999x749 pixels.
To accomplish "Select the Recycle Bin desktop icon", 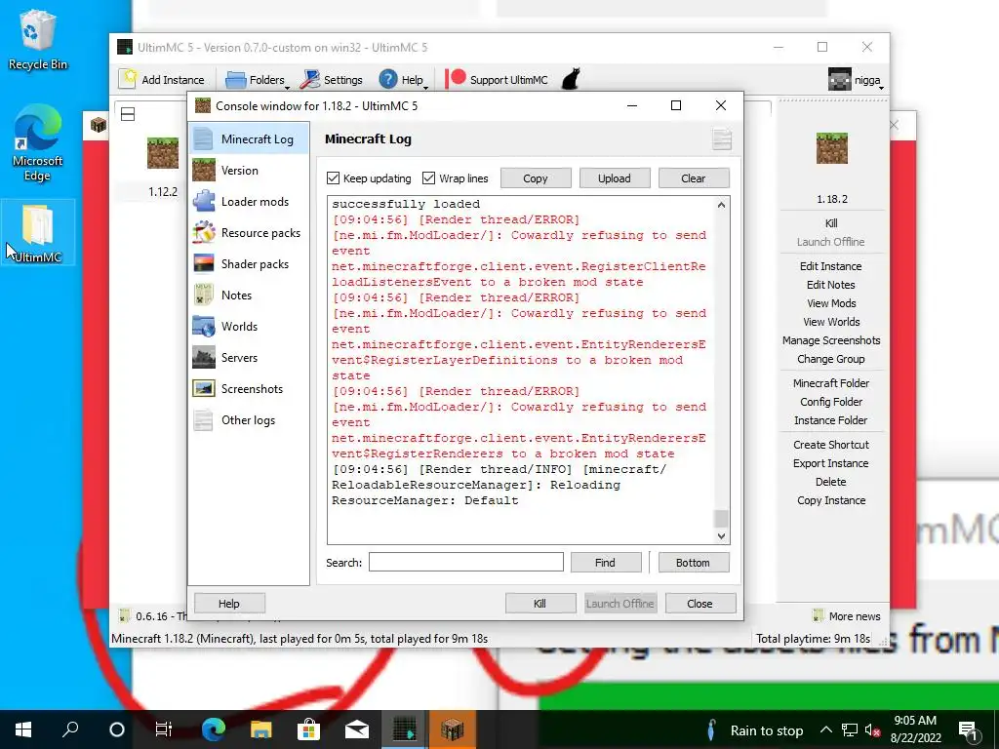I will pyautogui.click(x=37, y=39).
